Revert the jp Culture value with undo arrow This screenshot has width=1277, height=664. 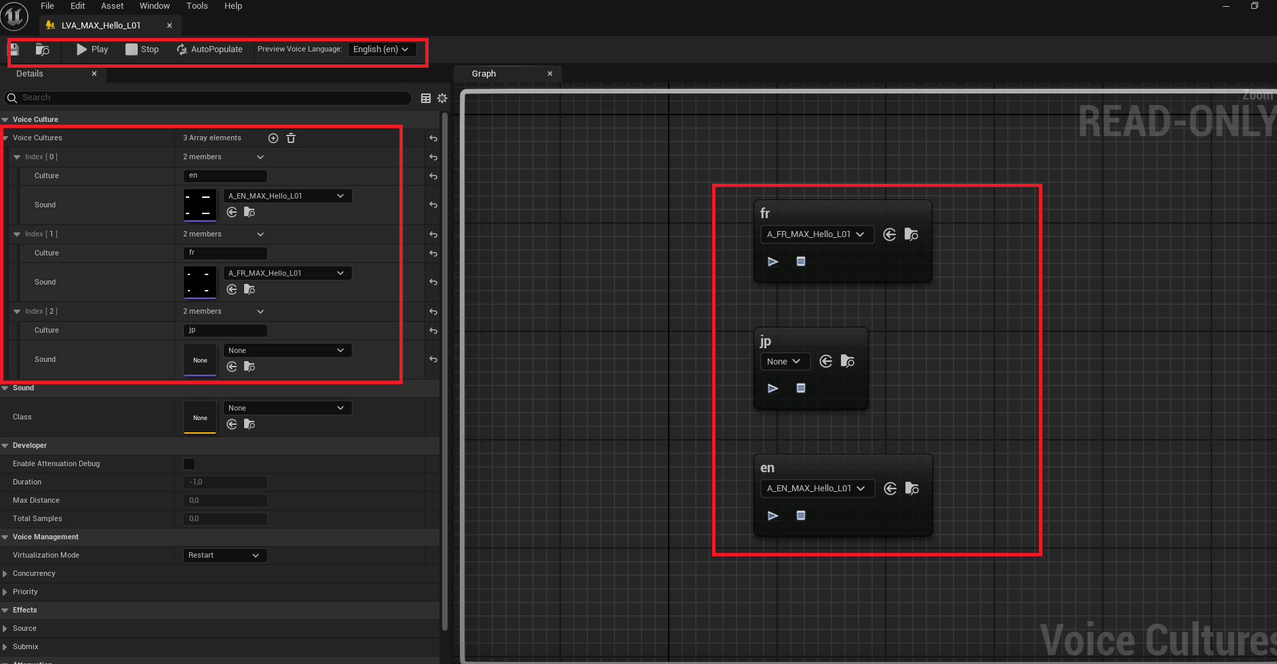tap(433, 331)
